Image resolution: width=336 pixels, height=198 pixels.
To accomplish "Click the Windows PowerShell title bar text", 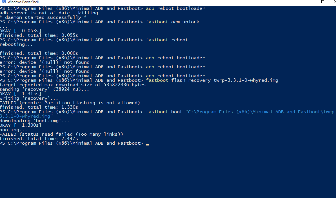I will pyautogui.click(x=23, y=2).
